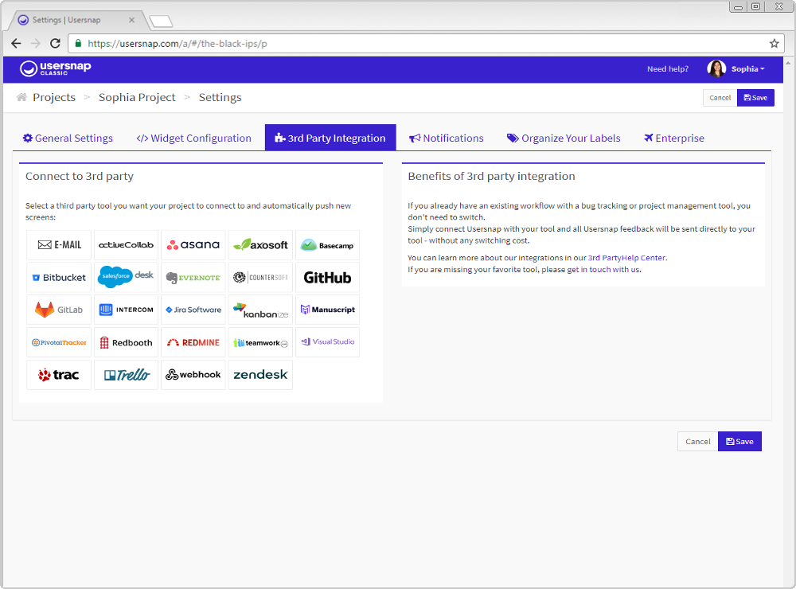Open the 3rd PartyHelp Center link
This screenshot has width=796, height=589.
point(626,258)
